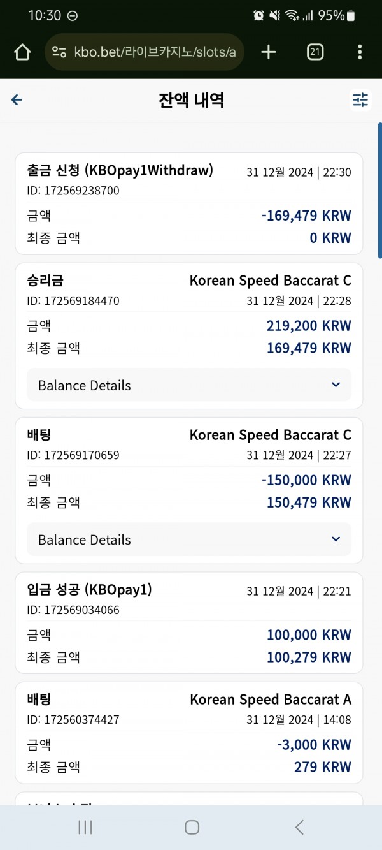The width and height of the screenshot is (382, 850).
Task: Tap the site info icon in address bar
Action: pos(59,52)
